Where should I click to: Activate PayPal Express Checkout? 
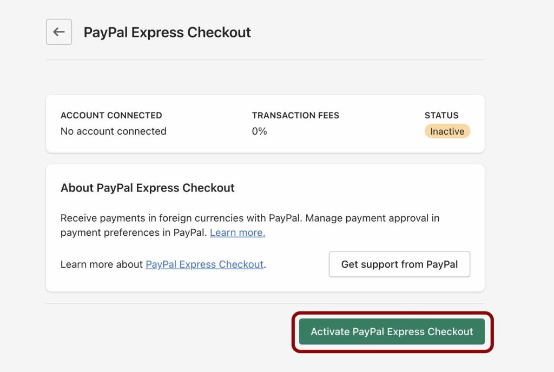(392, 331)
